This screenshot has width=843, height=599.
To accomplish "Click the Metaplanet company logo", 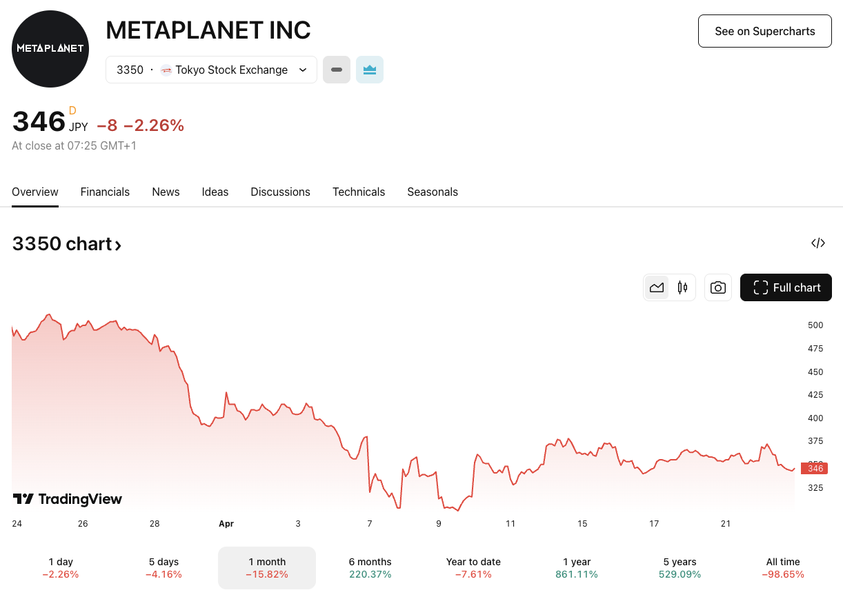I will click(x=50, y=48).
